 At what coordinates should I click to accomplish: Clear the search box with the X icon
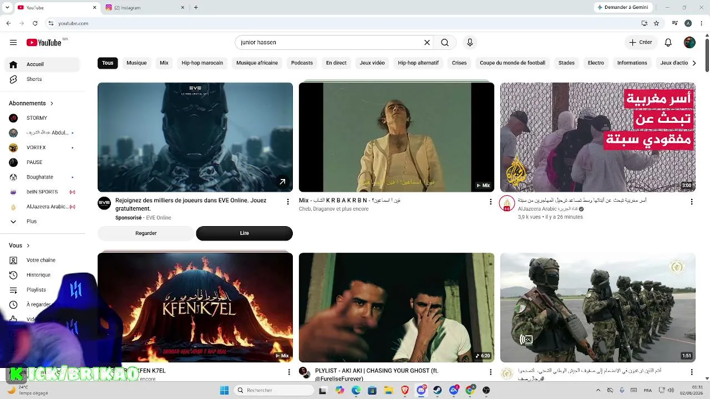coord(427,43)
